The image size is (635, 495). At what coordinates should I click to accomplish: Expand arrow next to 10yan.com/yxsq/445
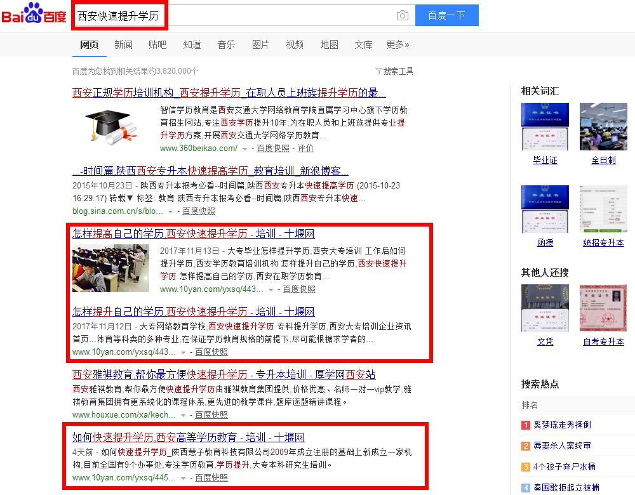183,478
